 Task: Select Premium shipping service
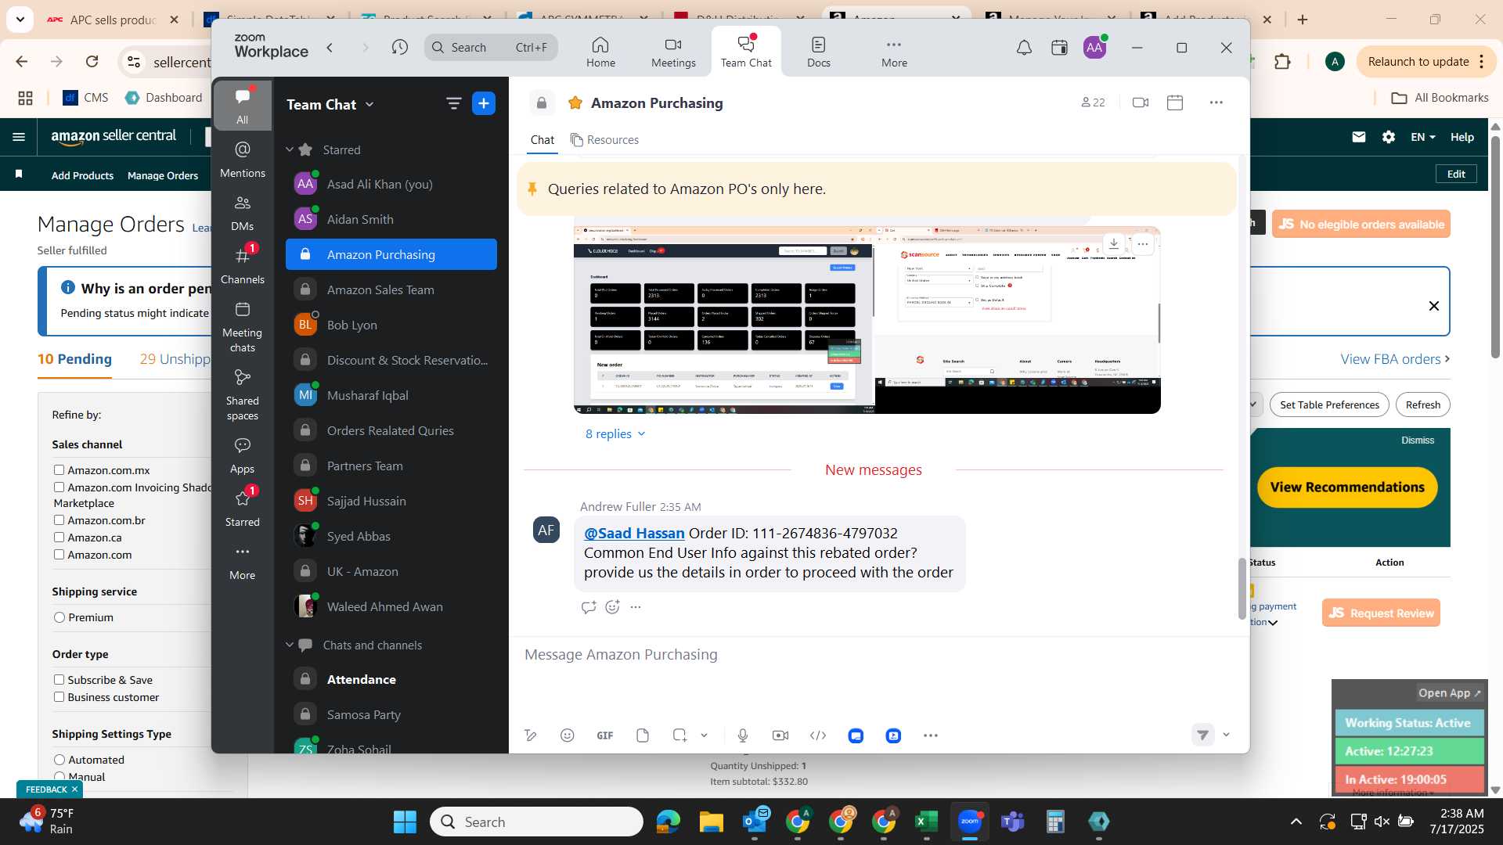point(59,617)
